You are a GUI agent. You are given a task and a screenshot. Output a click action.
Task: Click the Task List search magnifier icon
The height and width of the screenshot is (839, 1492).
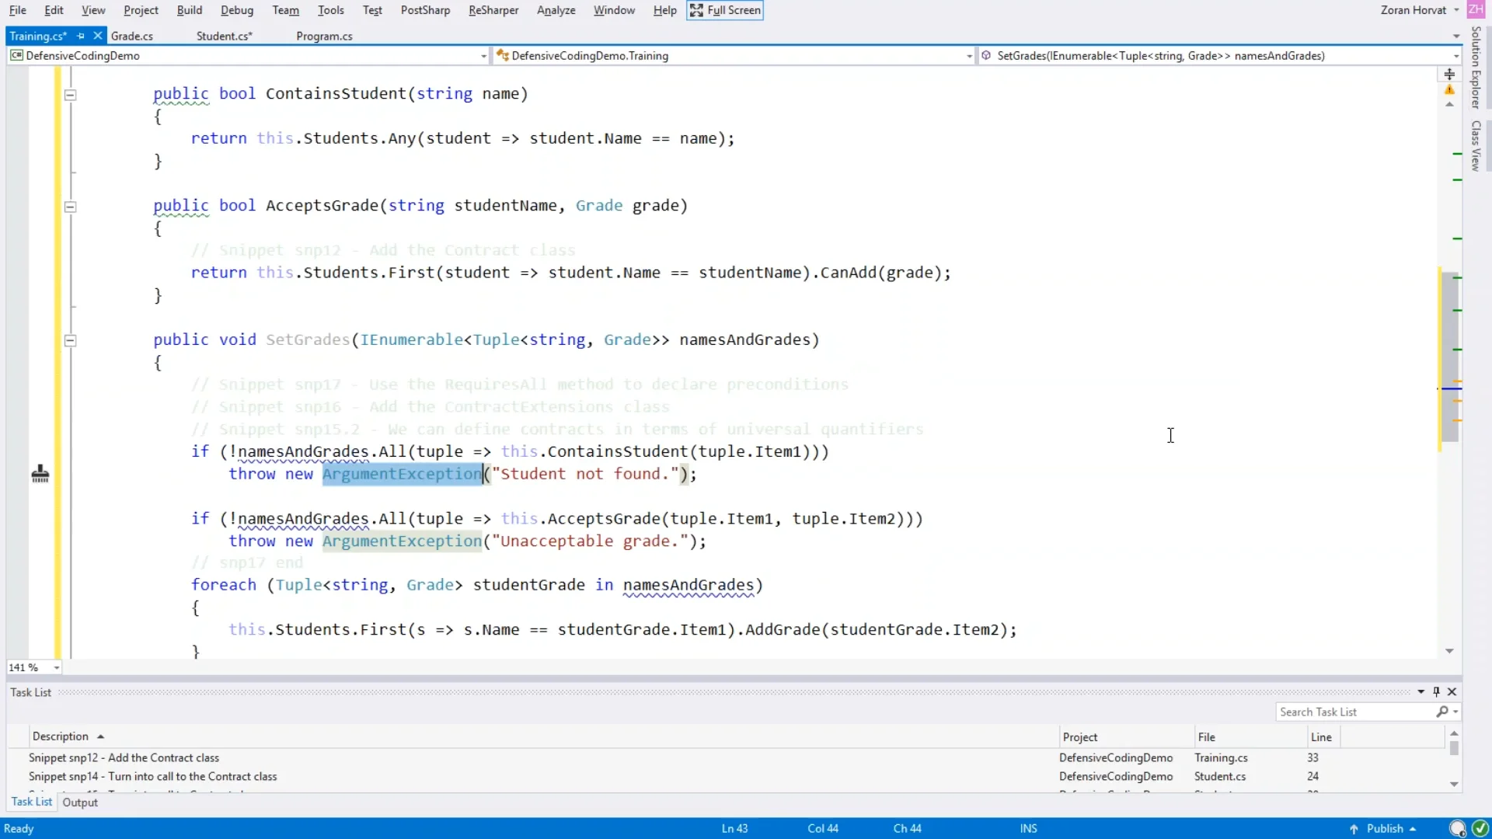pos(1442,712)
